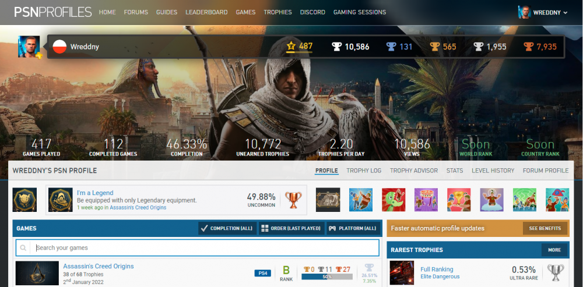Open the Games menu item
Screen dimensions: 583x287
point(245,12)
